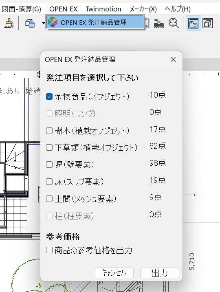Click the 参考価格 heading
Image resolution: width=220 pixels, height=292 pixels.
(63, 237)
